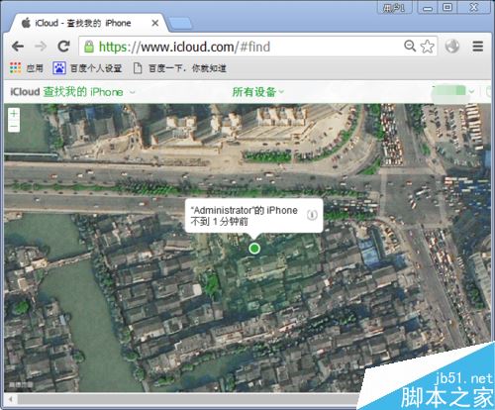The image size is (495, 410).
Task: Click the browser forward arrow
Action: tap(41, 47)
